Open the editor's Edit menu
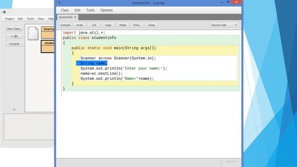Screen dimensions: 297x167 [77, 10]
